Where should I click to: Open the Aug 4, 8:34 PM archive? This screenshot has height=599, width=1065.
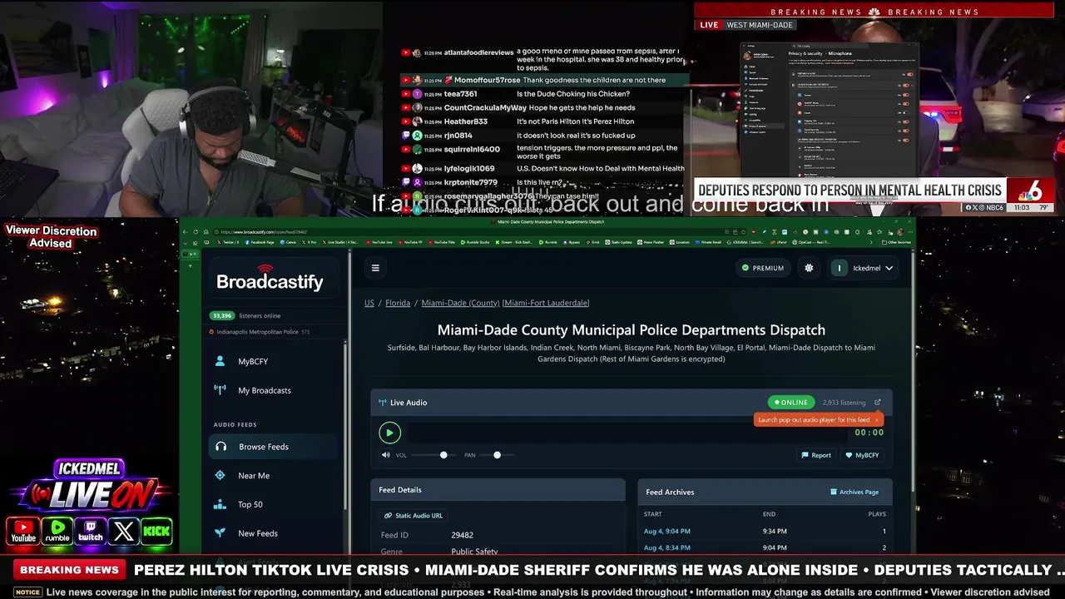click(x=666, y=547)
